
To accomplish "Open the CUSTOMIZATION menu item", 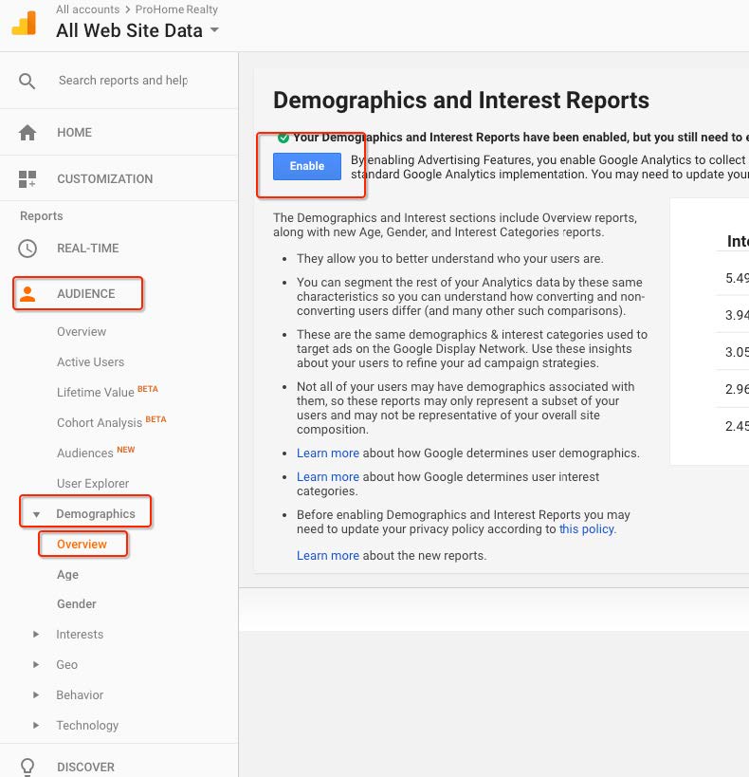I will pos(105,179).
